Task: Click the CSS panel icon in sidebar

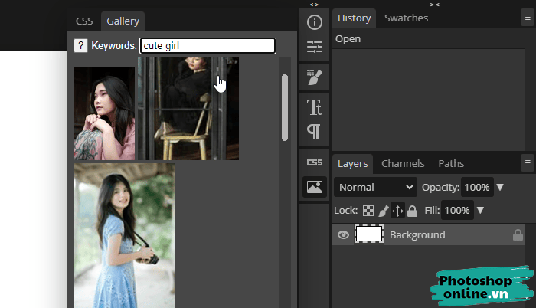Action: click(x=315, y=162)
